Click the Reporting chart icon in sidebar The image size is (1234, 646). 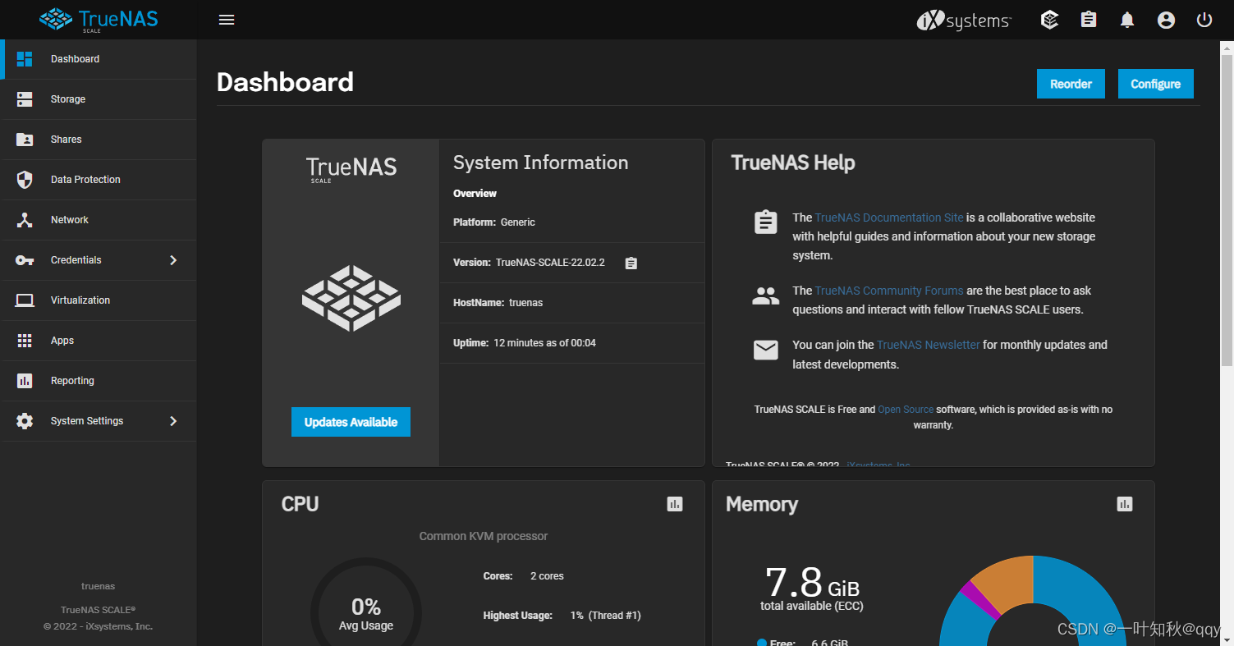25,381
